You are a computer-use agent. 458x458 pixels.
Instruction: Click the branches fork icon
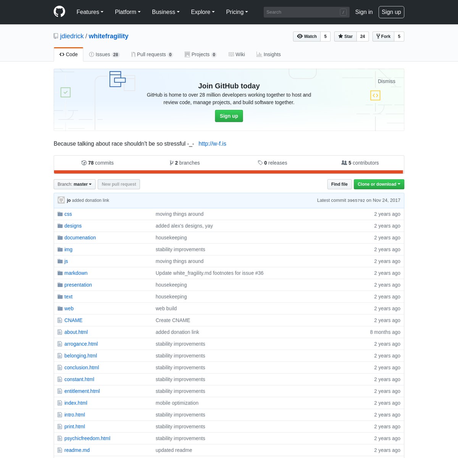tap(172, 163)
